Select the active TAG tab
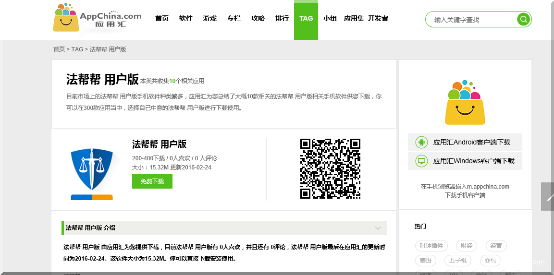Viewport: 554px width, 275px height. [306, 18]
